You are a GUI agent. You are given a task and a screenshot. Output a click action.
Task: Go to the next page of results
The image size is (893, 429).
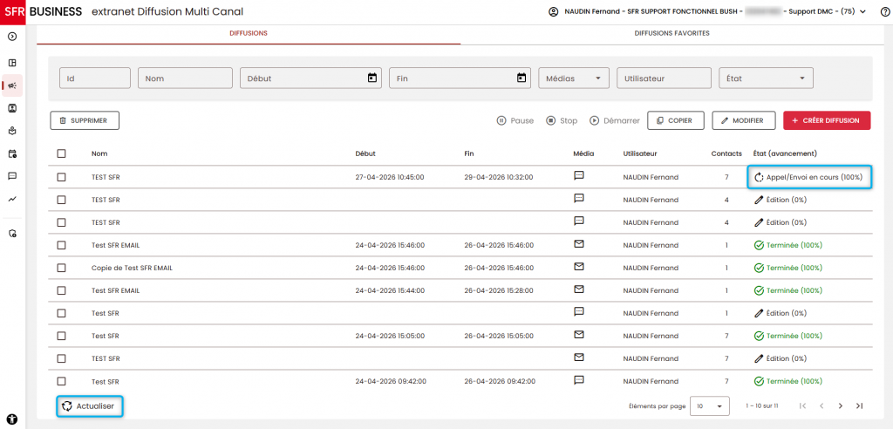click(x=840, y=405)
